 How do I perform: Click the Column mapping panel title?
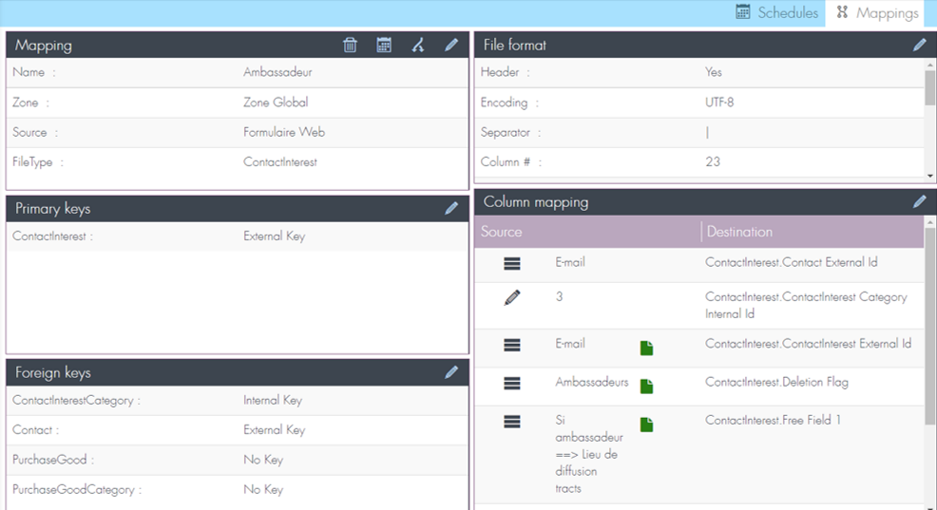535,202
